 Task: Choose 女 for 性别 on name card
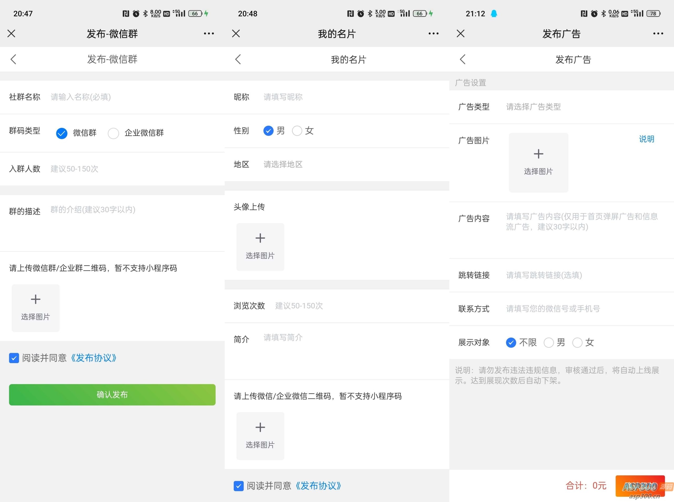(x=297, y=131)
